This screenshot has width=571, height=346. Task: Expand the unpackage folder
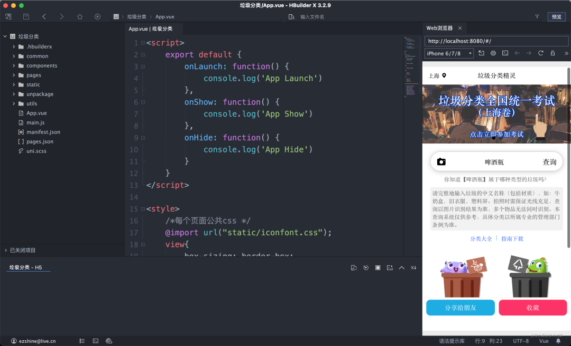14,94
